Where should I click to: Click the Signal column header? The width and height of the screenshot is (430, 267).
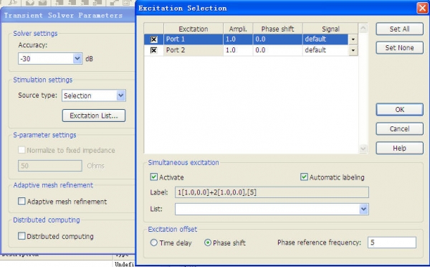pos(330,29)
